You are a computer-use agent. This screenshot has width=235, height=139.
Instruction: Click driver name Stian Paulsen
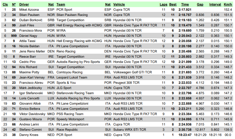[29, 15]
